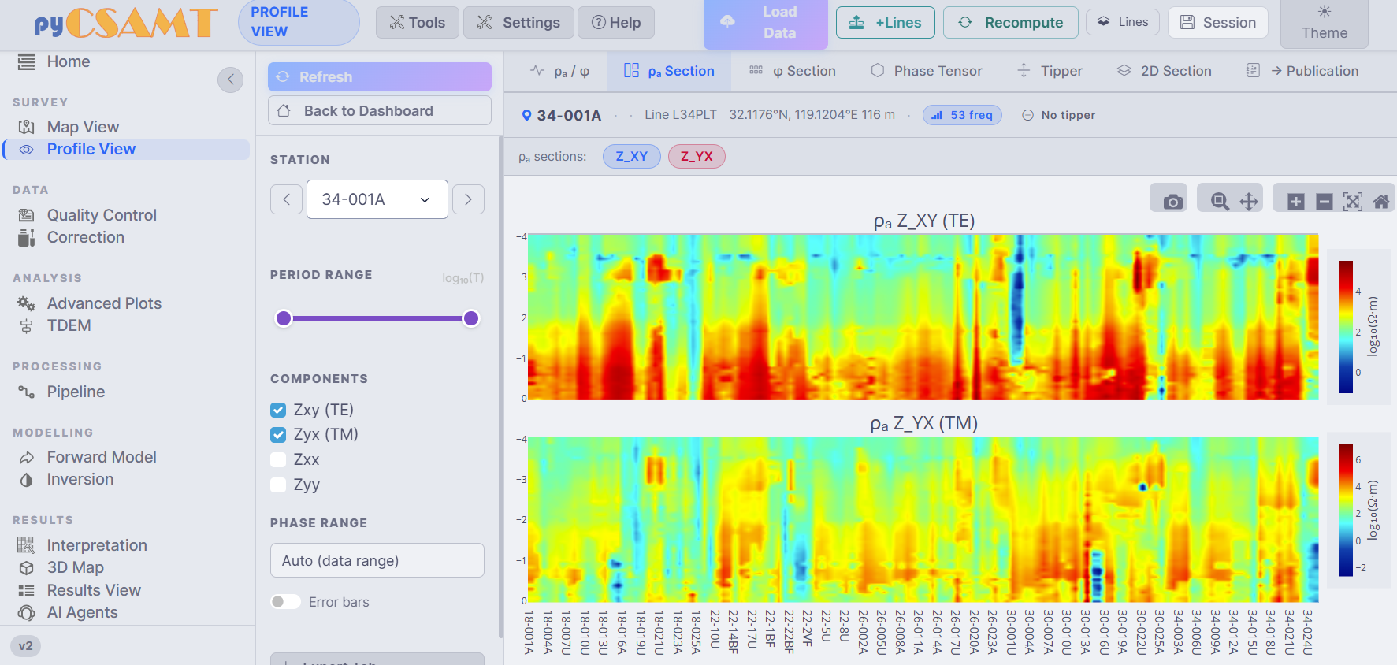Click the left period range slider handle
This screenshot has height=665, width=1397.
(284, 318)
